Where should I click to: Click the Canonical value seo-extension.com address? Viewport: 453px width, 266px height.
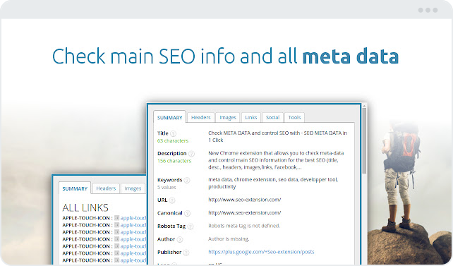pos(244,212)
